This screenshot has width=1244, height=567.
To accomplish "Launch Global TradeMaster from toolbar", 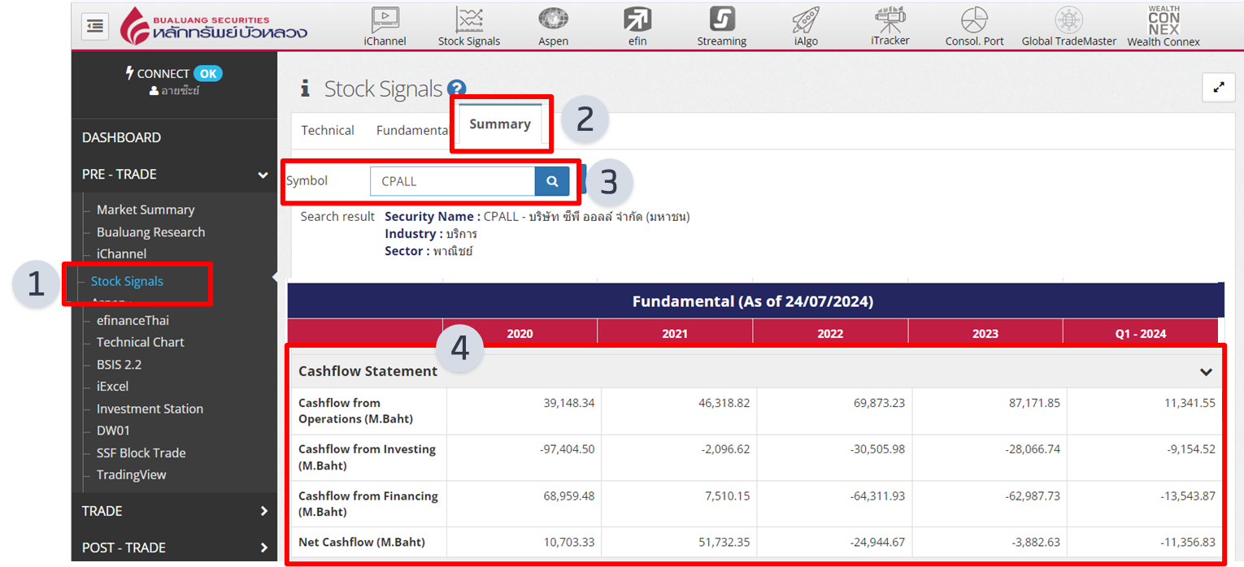I will pos(1069,26).
